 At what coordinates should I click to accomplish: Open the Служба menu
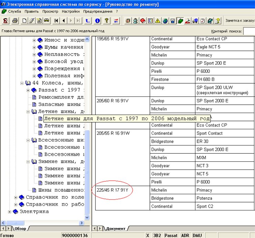pos(14,11)
